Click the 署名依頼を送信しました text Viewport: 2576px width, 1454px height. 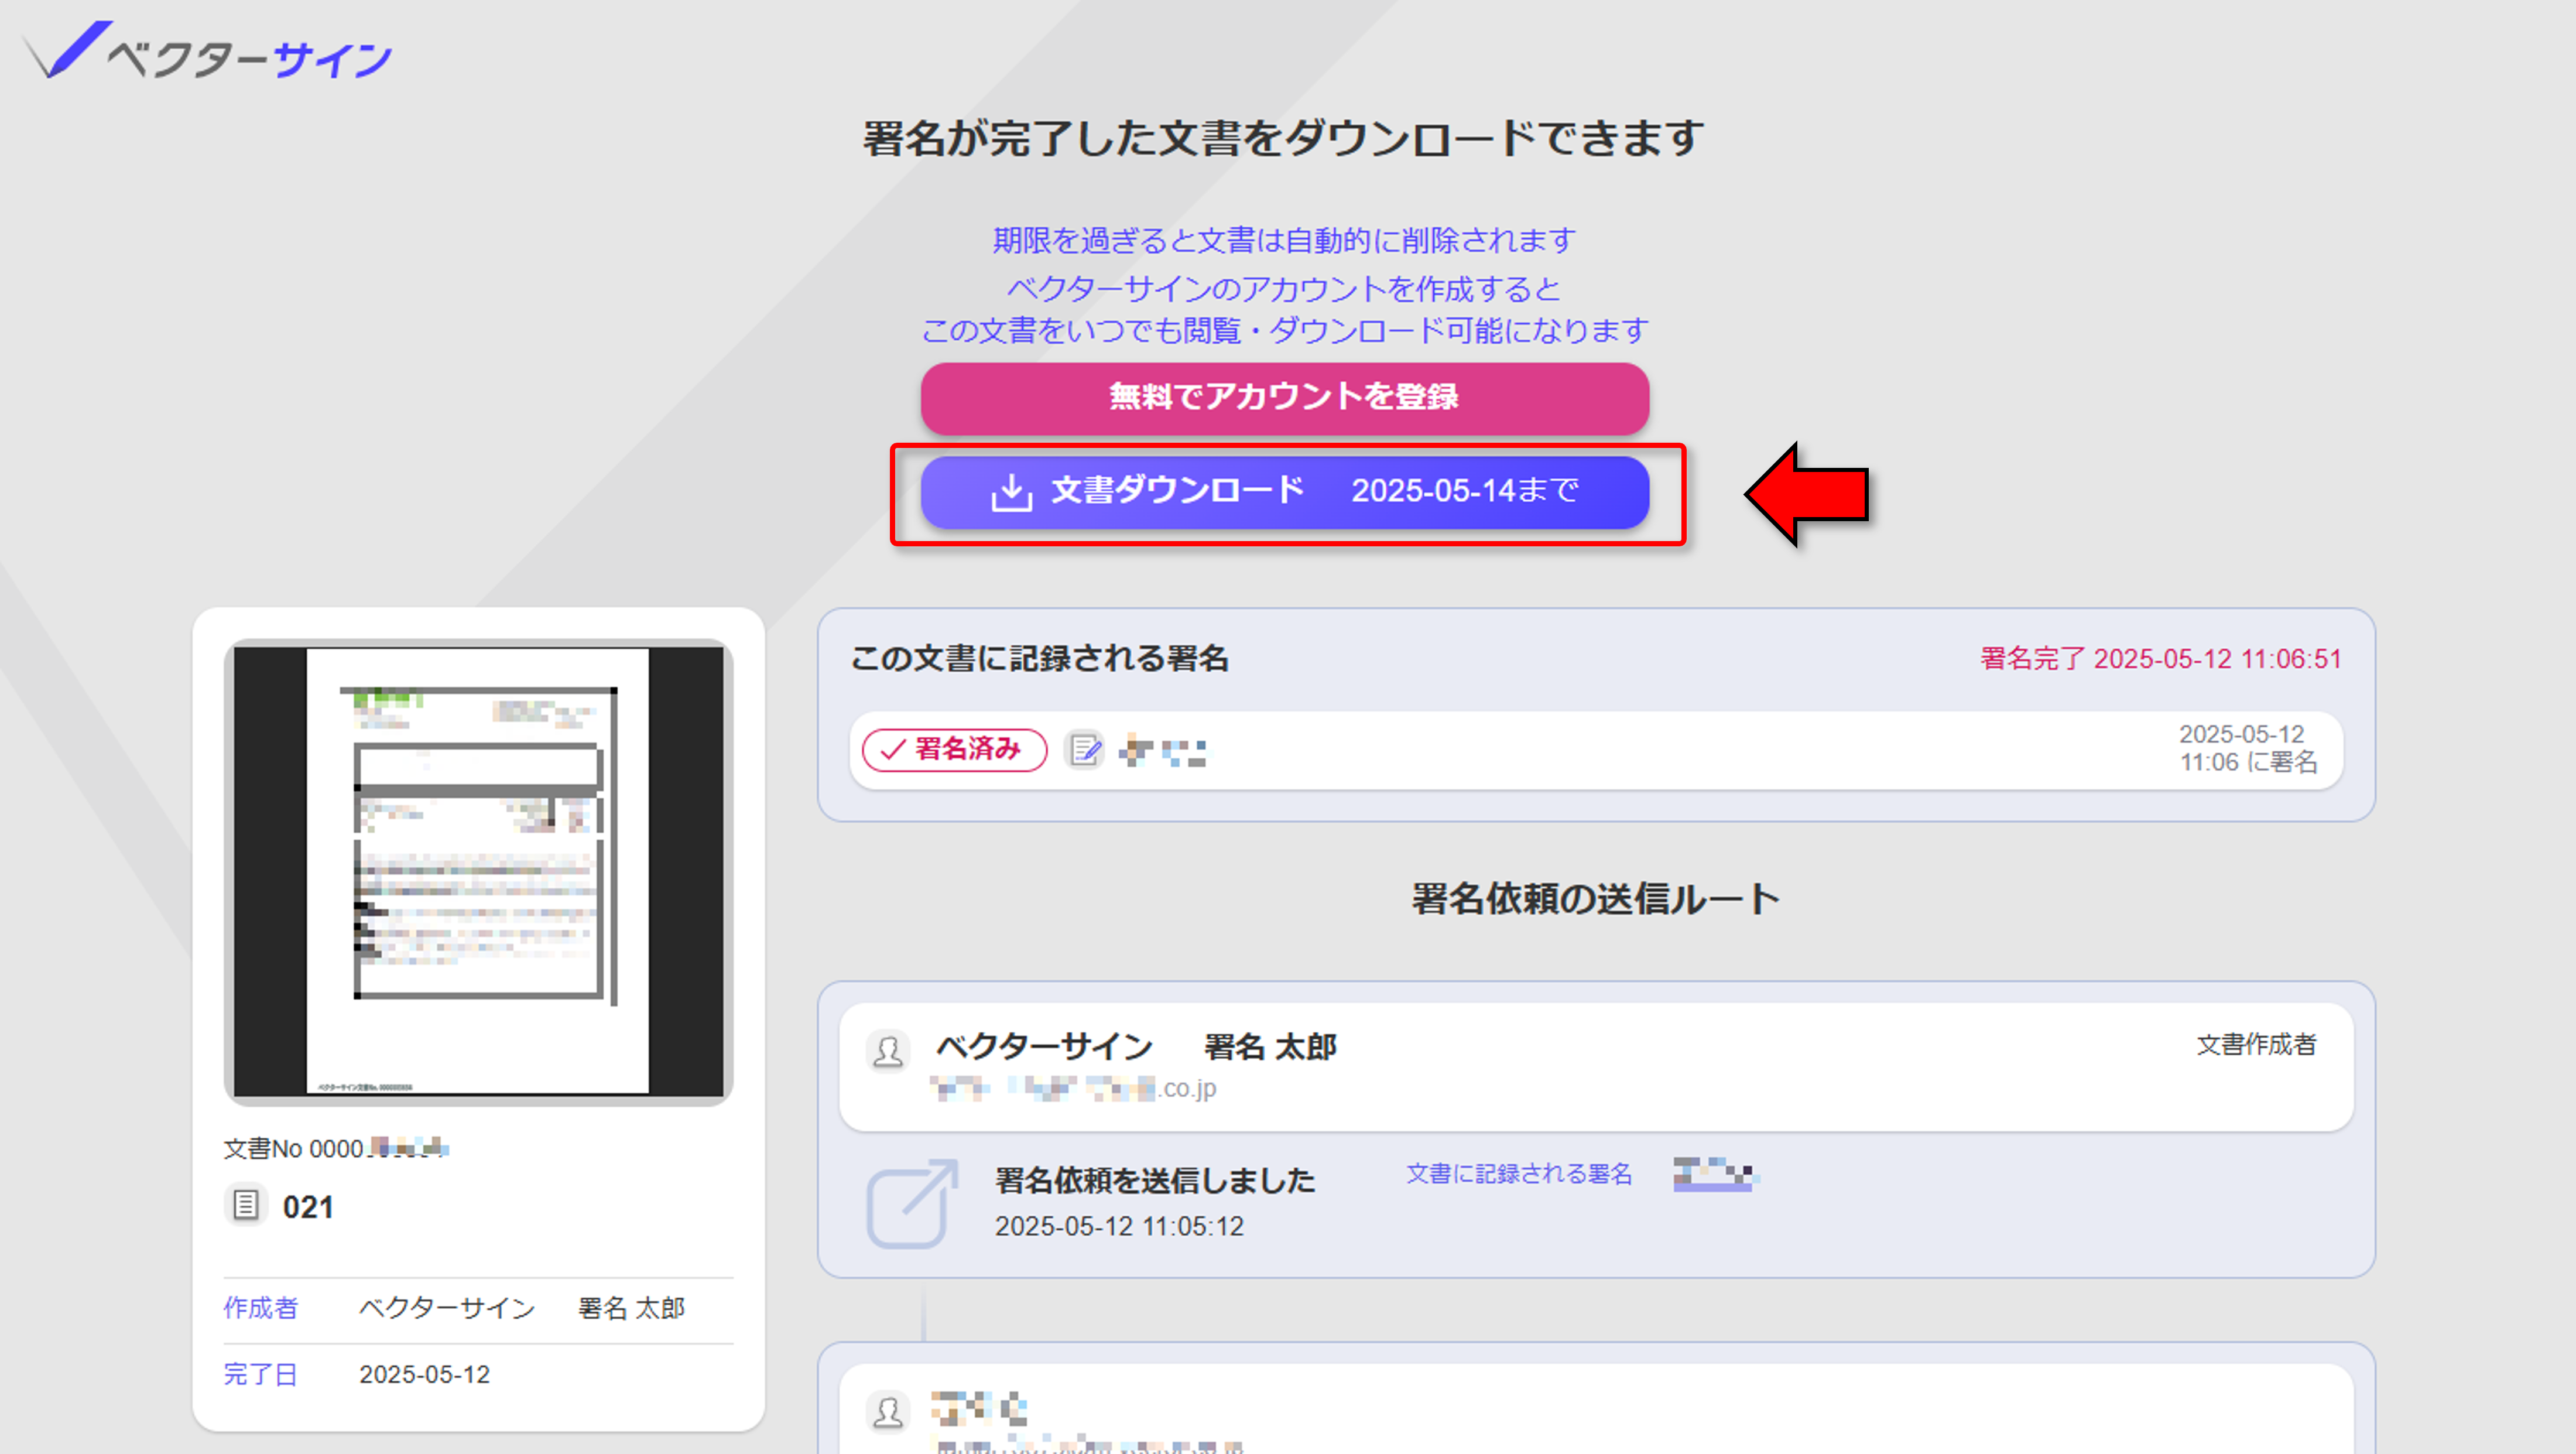click(x=1155, y=1180)
